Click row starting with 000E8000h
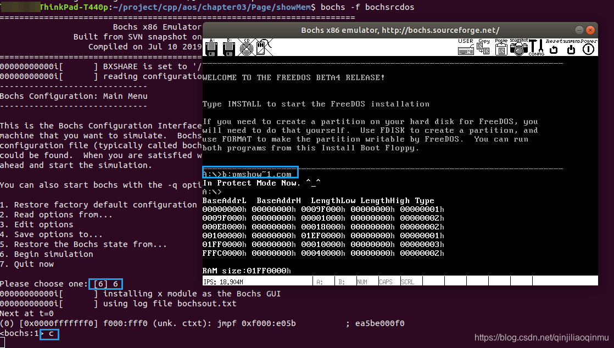The height and width of the screenshot is (348, 614). (x=323, y=227)
